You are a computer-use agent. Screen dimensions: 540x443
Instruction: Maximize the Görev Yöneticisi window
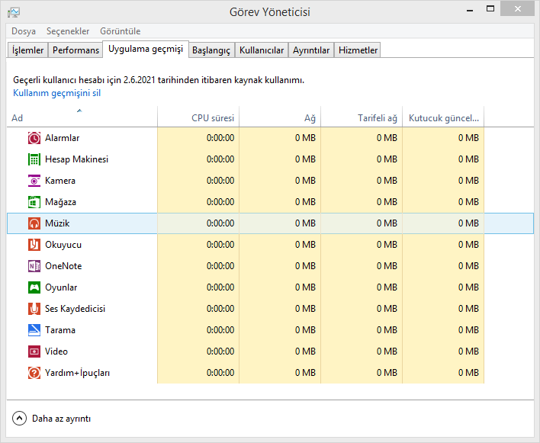point(490,9)
